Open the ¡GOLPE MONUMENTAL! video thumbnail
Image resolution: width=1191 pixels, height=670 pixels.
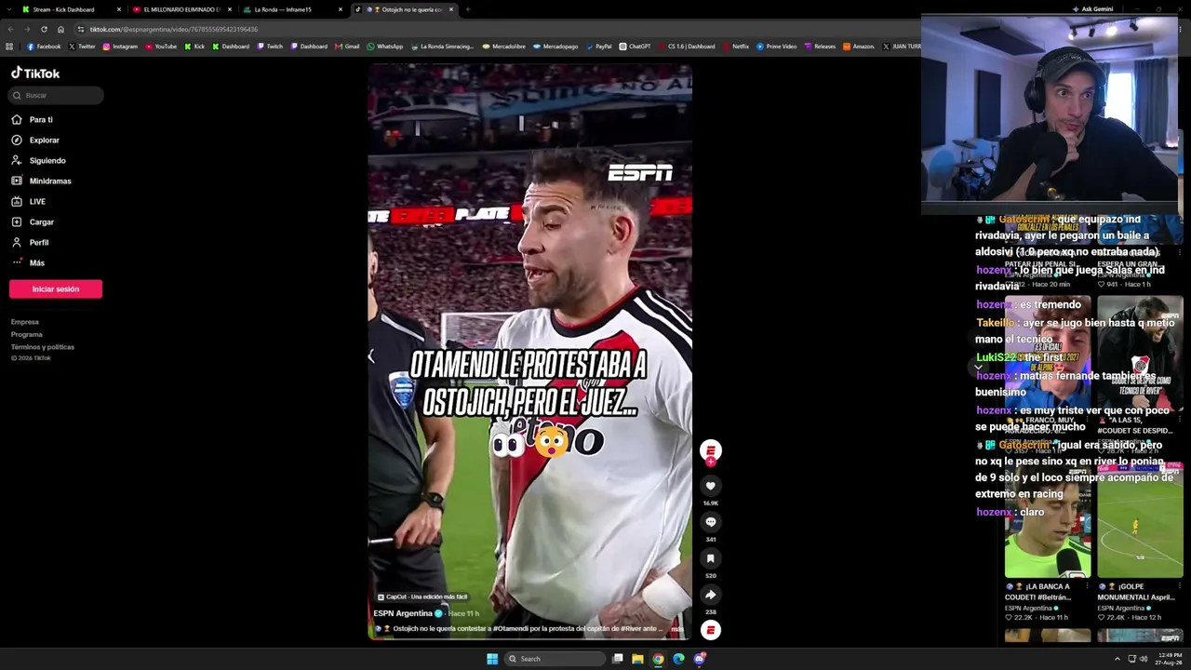pyautogui.click(x=1140, y=521)
